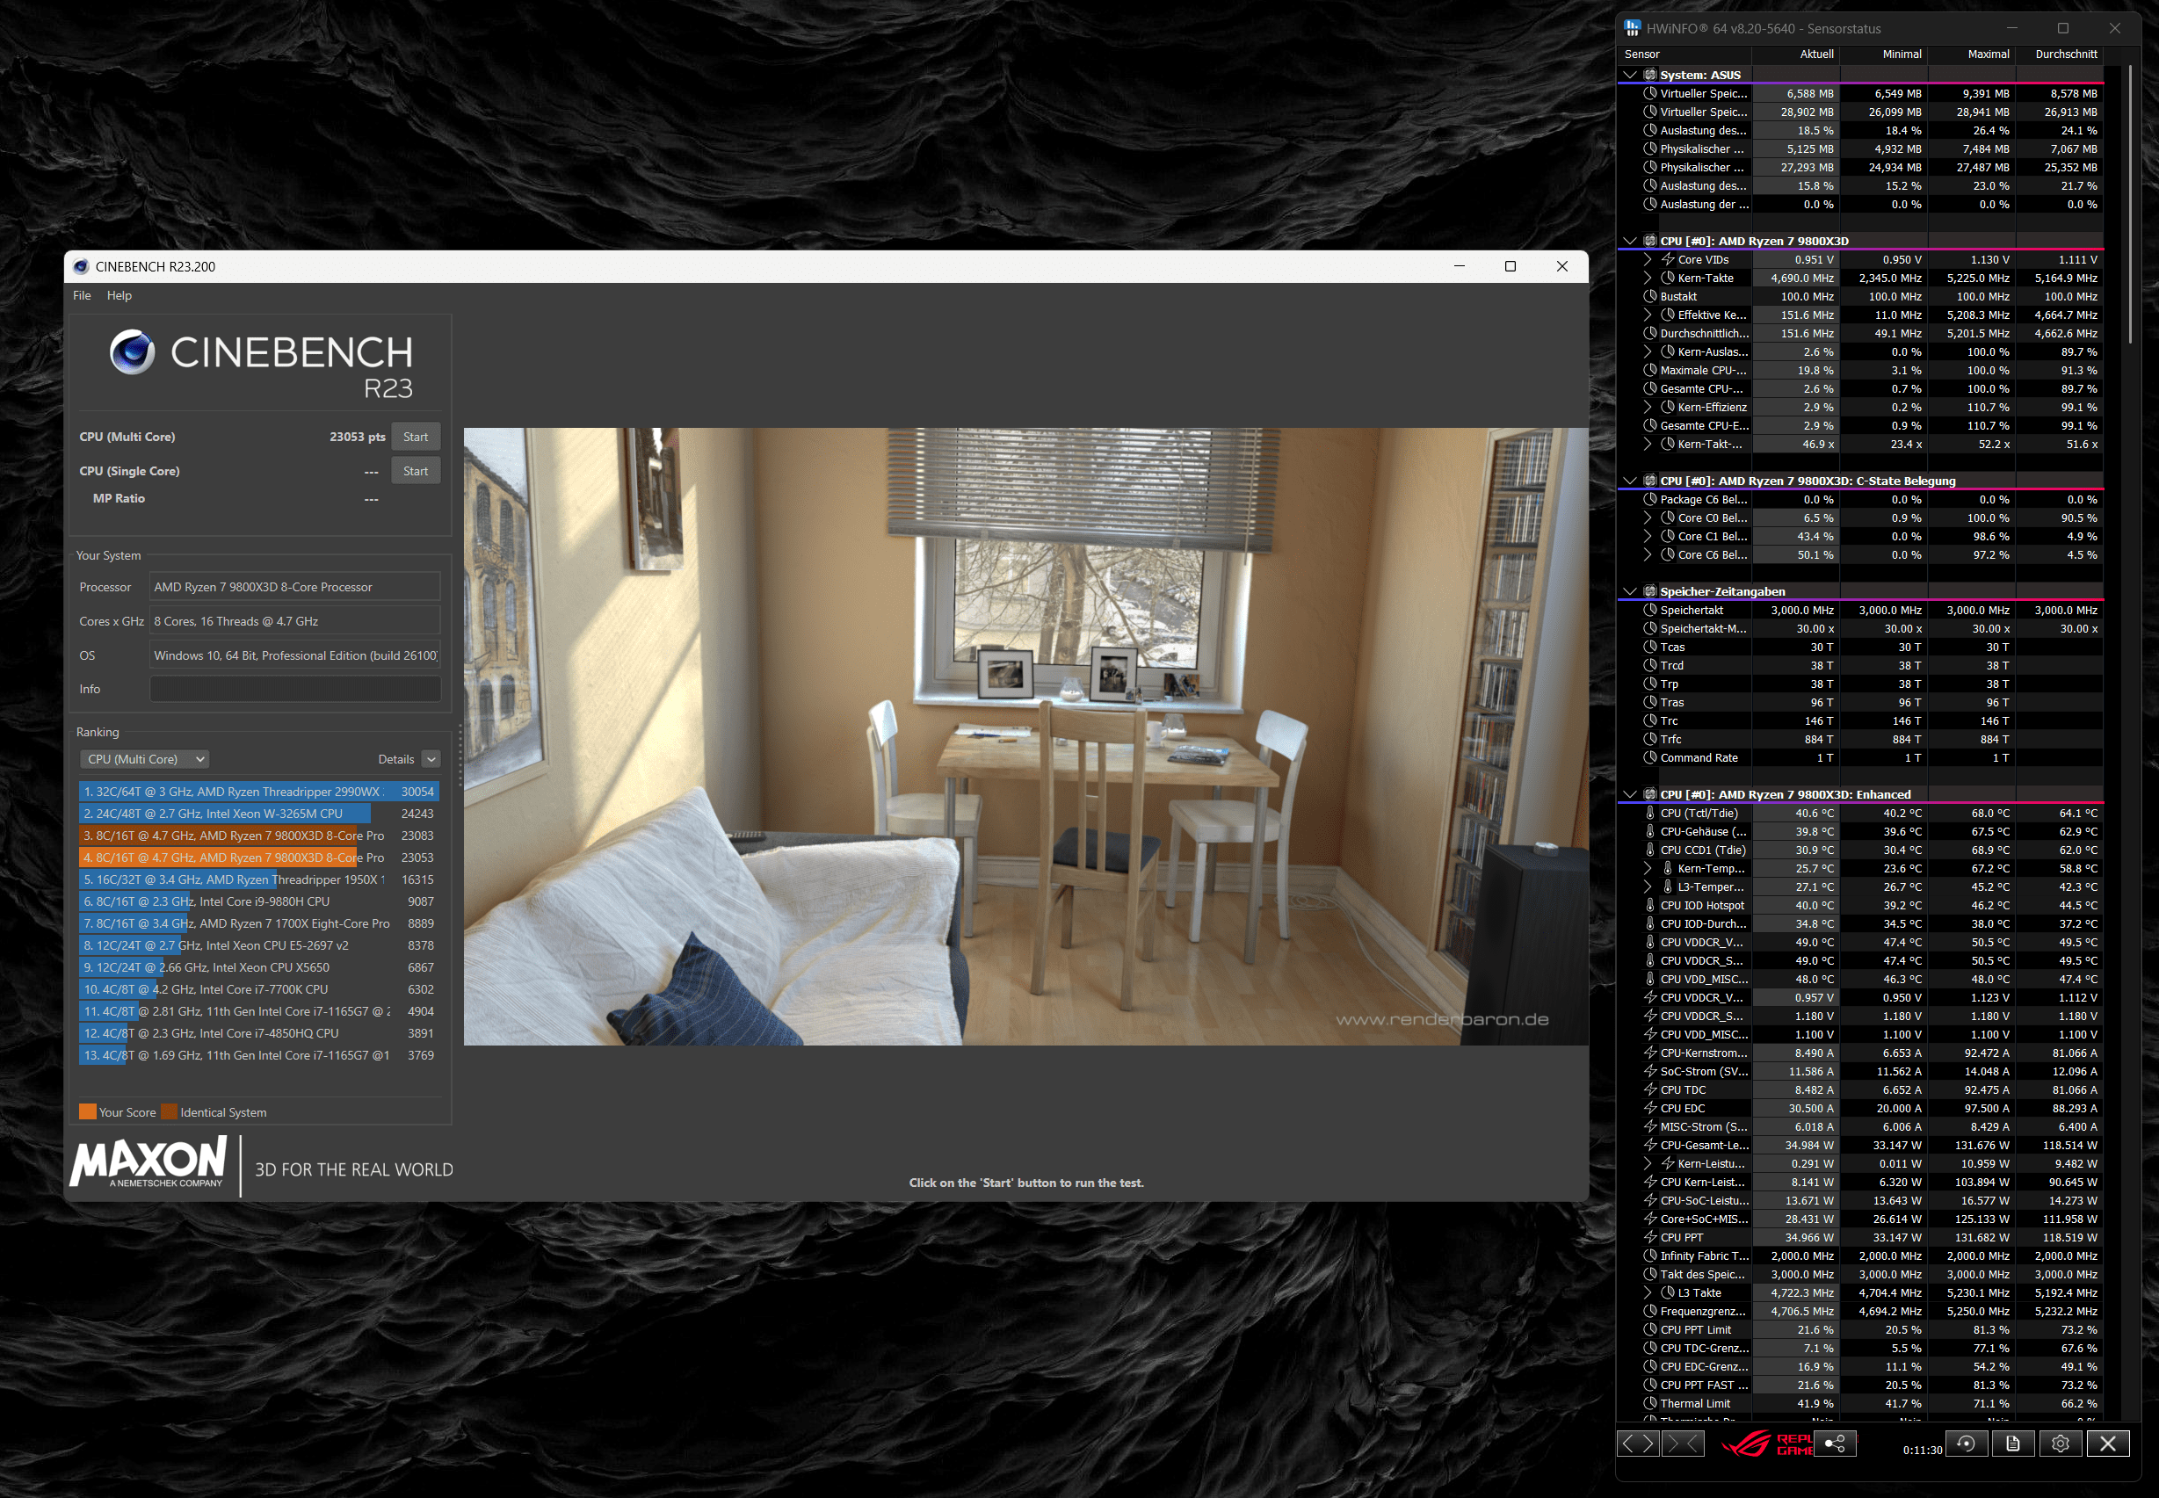Viewport: 2159px width, 1498px height.
Task: Expand the L3 Takte sensor row
Action: click(x=1648, y=1292)
